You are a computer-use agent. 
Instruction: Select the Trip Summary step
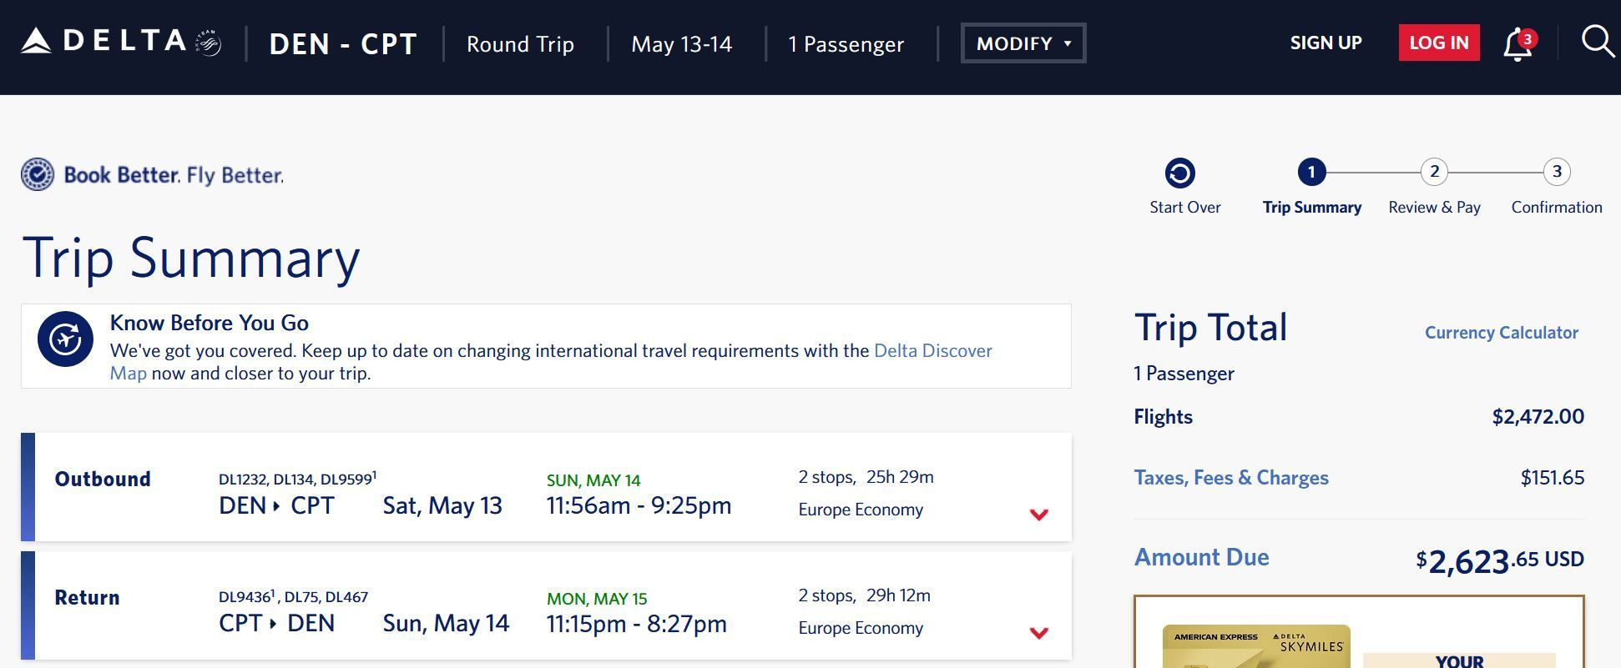point(1311,207)
